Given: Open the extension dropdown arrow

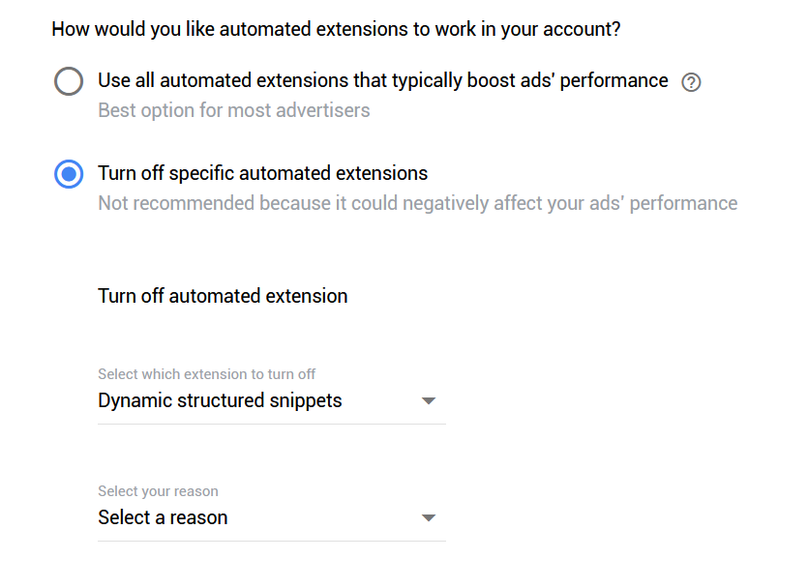Looking at the screenshot, I should (x=429, y=401).
